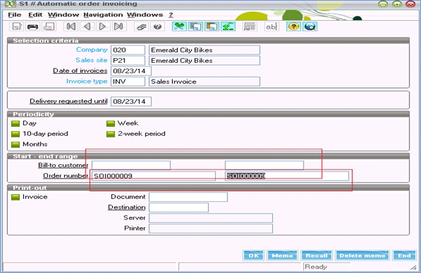Image resolution: width=421 pixels, height=273 pixels.
Task: Open the '?' help menu
Action: (171, 15)
